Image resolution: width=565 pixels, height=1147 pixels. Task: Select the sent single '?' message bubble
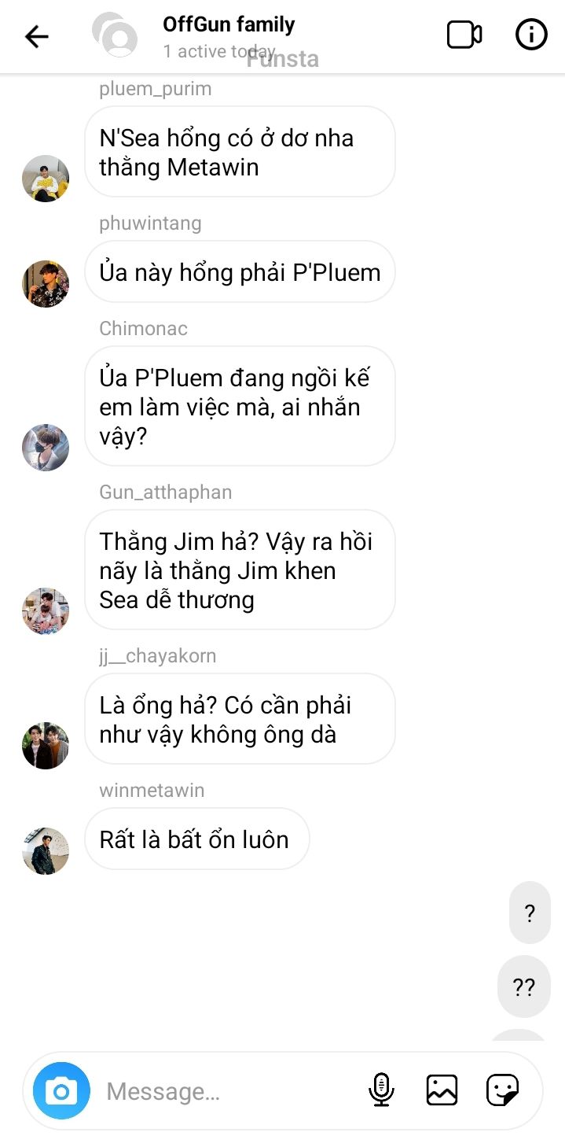[530, 913]
